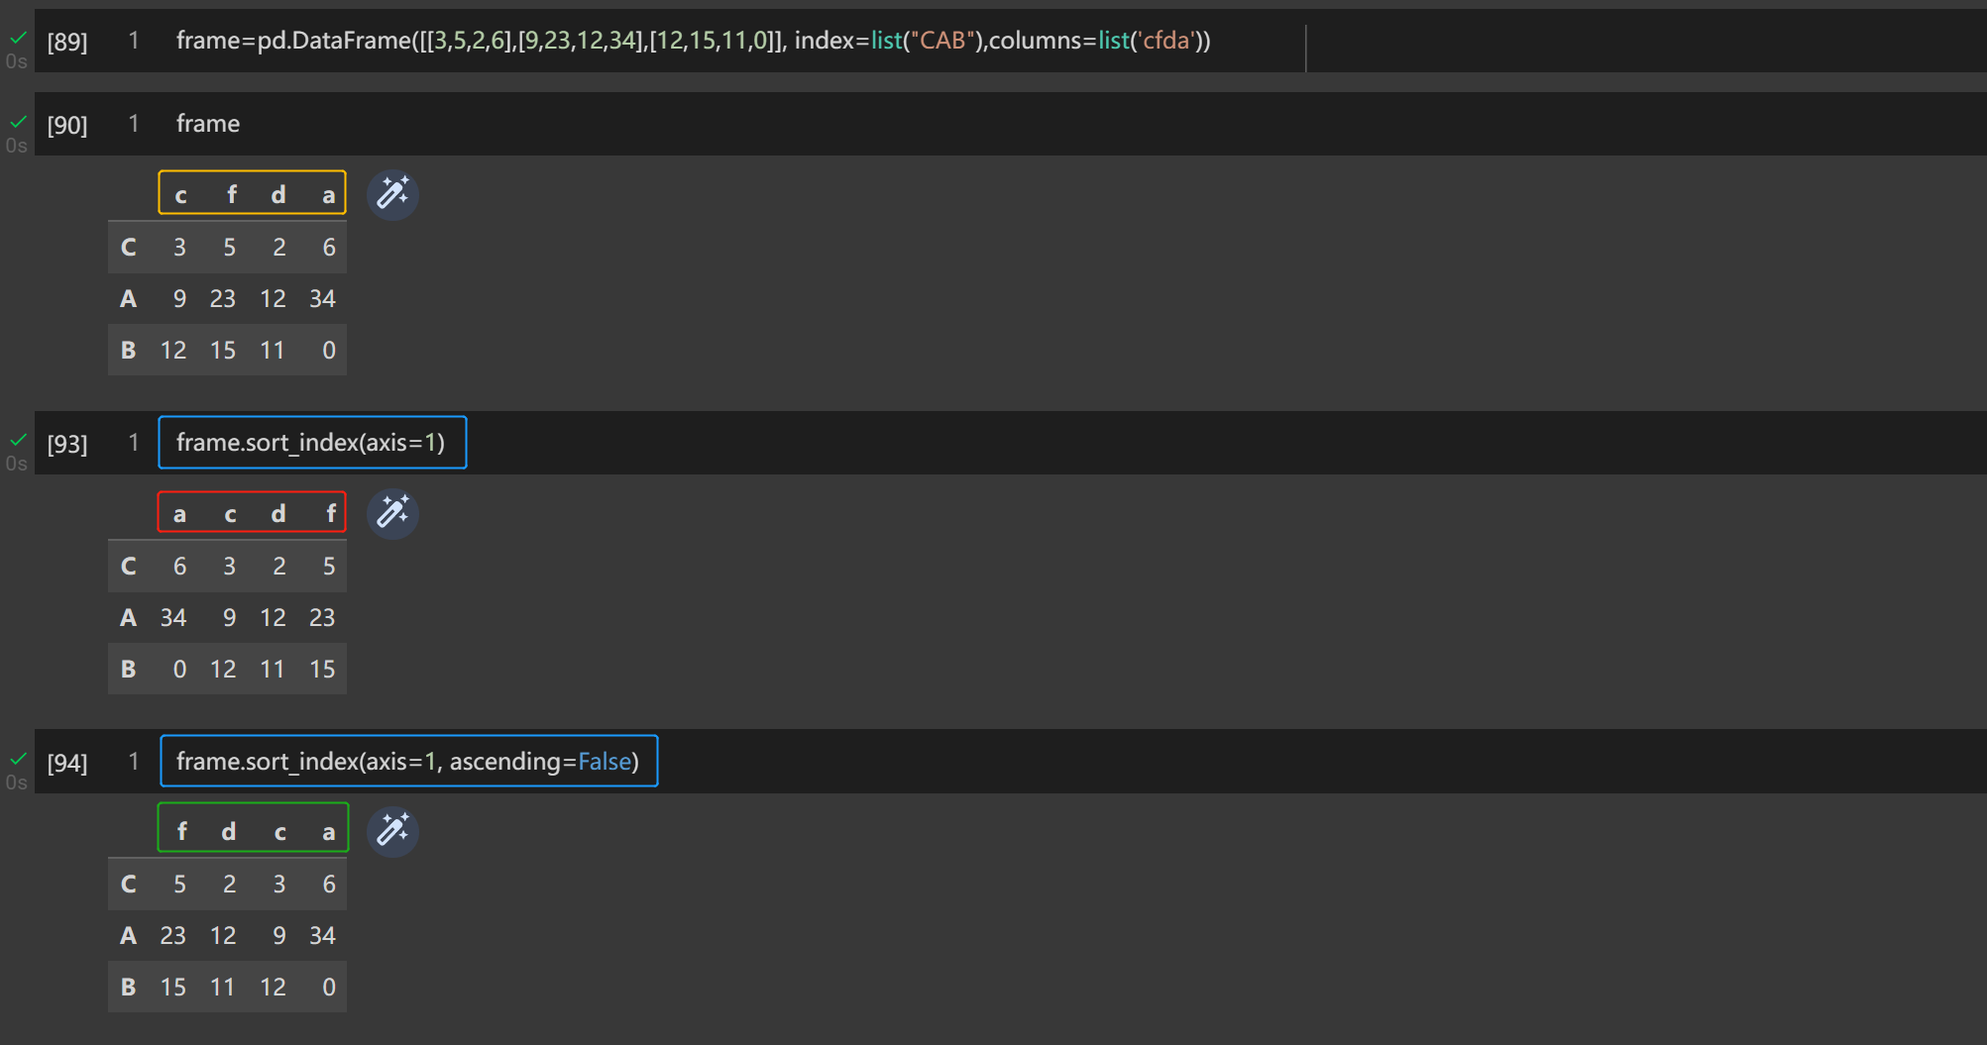Select the execution count [93] label

(67, 444)
